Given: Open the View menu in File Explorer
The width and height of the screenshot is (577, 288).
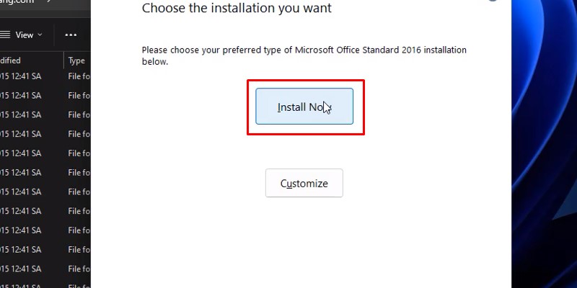Looking at the screenshot, I should [24, 35].
